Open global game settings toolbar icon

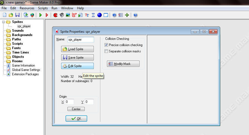(121, 15)
